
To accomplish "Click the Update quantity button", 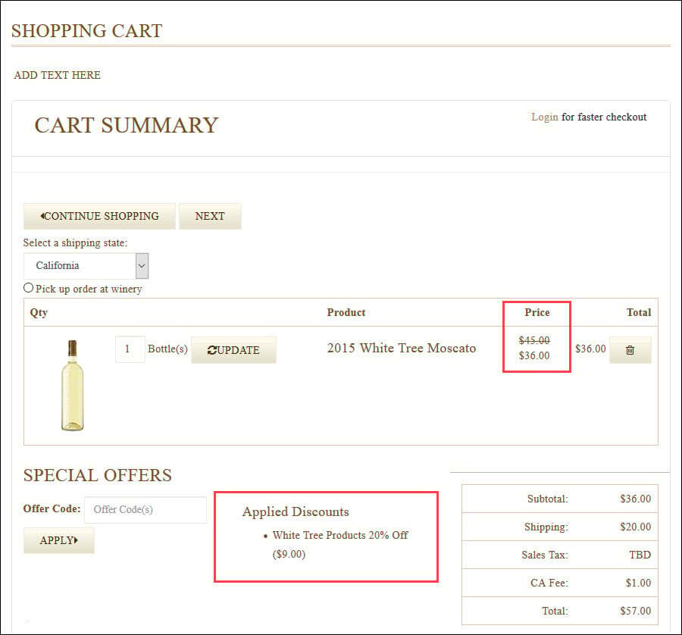I will [233, 350].
